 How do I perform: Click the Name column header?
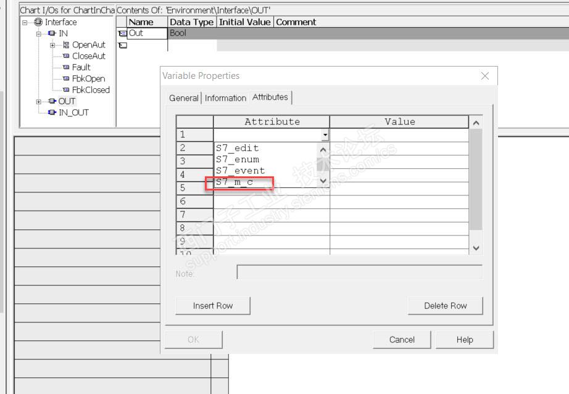tap(147, 22)
